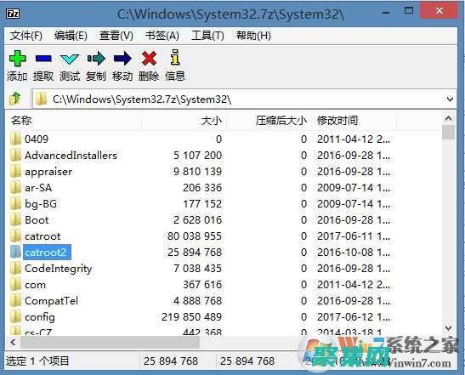Click the Move (移动) blue arrow icon
465x375 pixels.
coord(122,59)
